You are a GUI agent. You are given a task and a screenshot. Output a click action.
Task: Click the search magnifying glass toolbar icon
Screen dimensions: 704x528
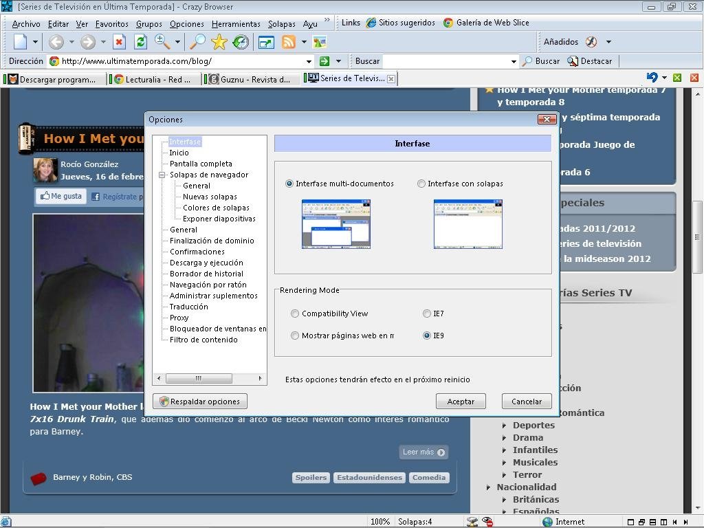pyautogui.click(x=197, y=42)
